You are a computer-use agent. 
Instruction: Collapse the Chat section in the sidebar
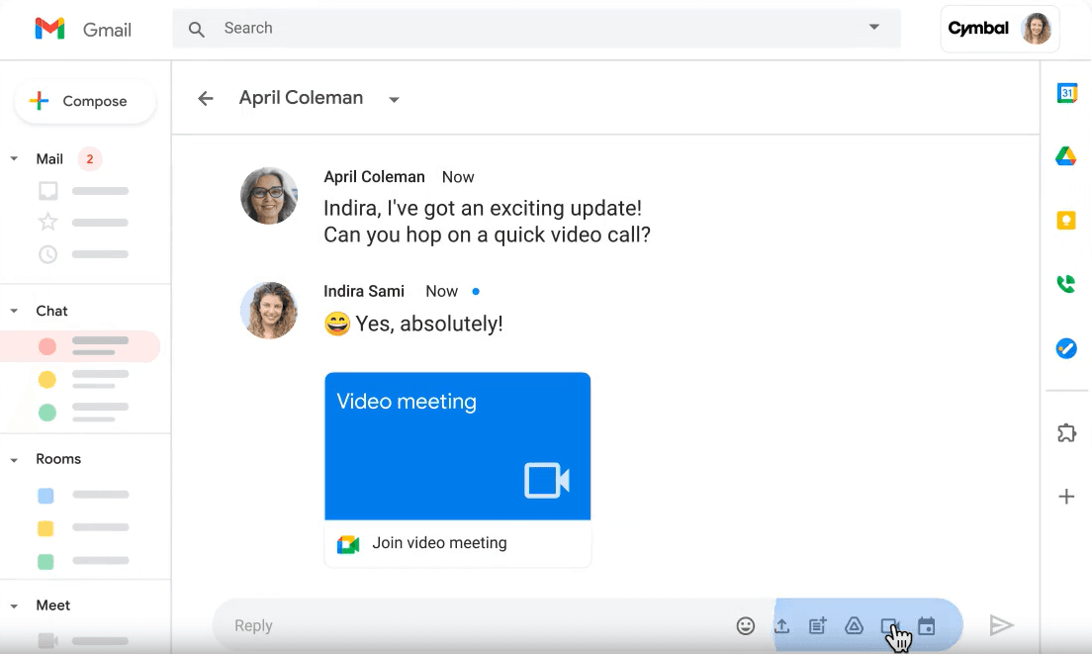tap(14, 311)
